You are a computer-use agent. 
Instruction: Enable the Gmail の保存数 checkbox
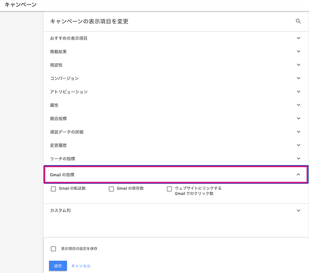tap(111, 189)
